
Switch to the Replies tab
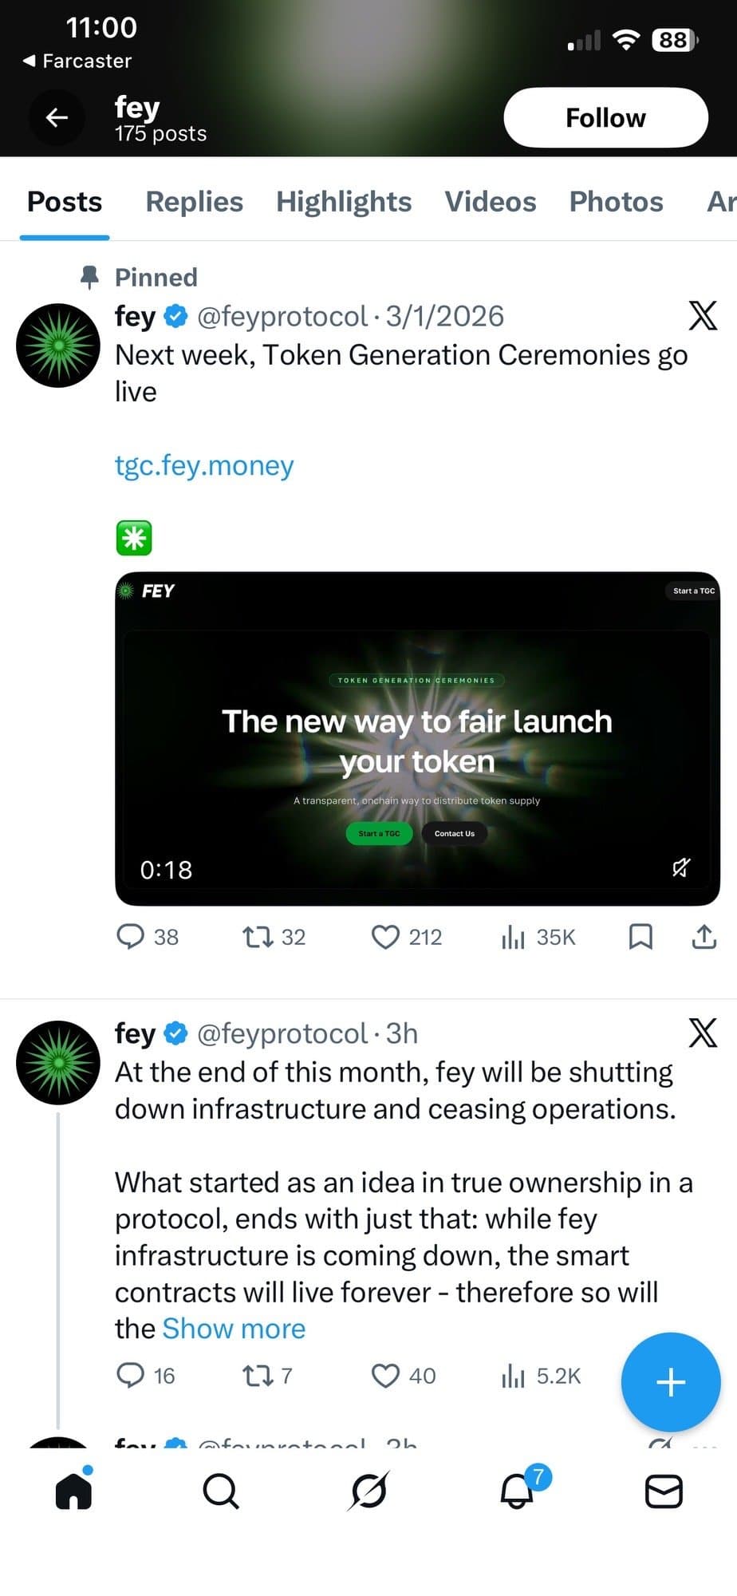(x=194, y=202)
